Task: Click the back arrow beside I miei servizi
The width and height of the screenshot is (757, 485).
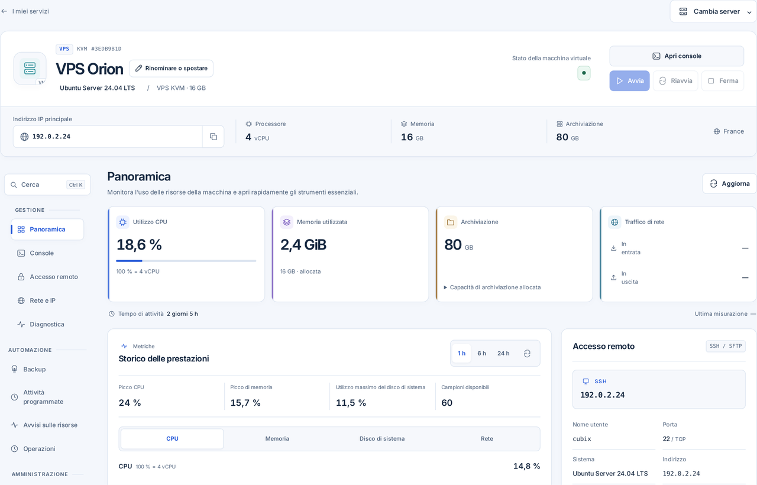Action: (4, 11)
